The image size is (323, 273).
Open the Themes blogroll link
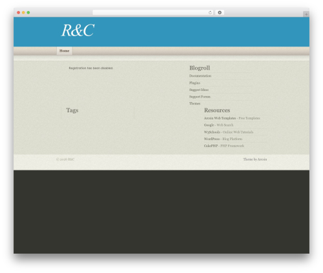[194, 103]
